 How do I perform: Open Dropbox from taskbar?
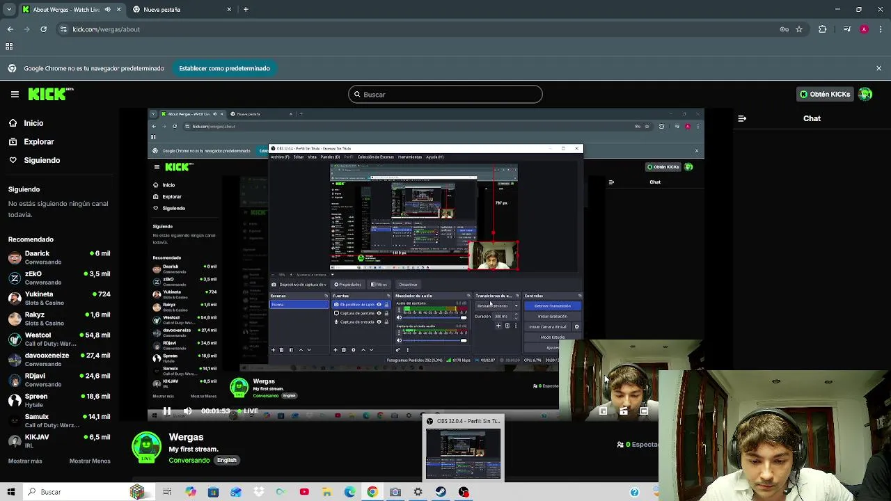pyautogui.click(x=258, y=492)
